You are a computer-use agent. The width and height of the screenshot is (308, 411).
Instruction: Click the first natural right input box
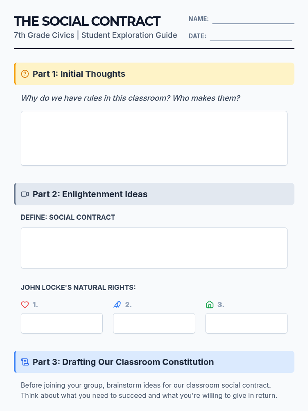(62, 323)
